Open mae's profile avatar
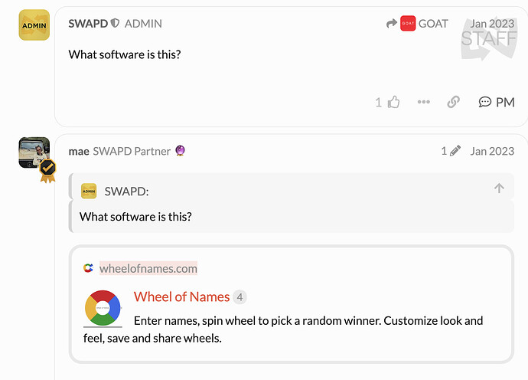The height and width of the screenshot is (380, 528). pyautogui.click(x=34, y=152)
